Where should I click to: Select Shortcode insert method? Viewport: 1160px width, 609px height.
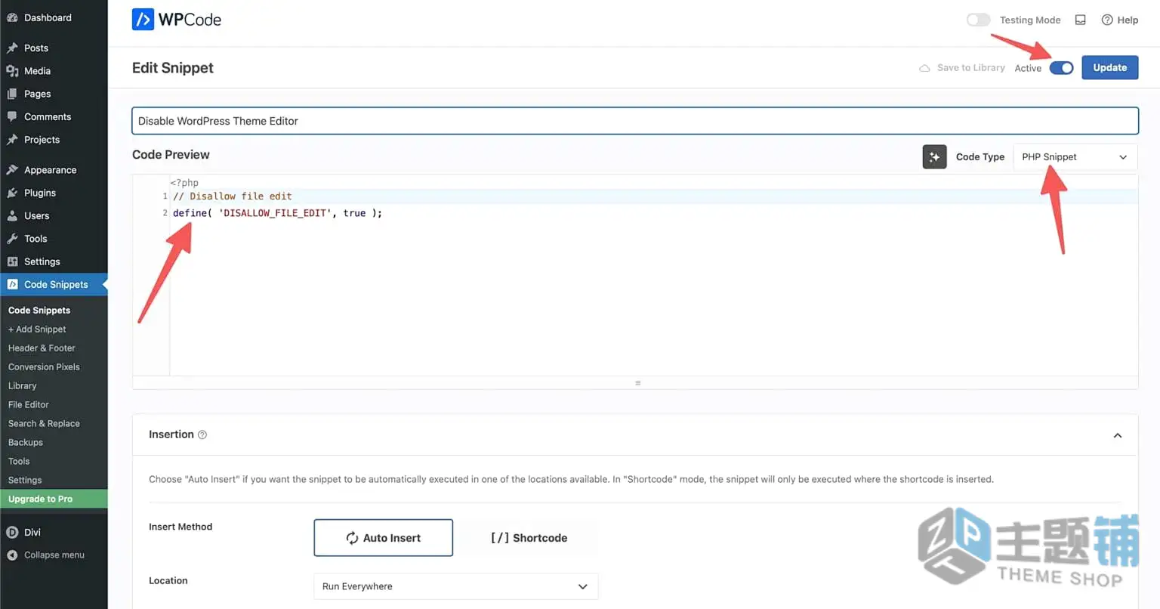click(529, 538)
